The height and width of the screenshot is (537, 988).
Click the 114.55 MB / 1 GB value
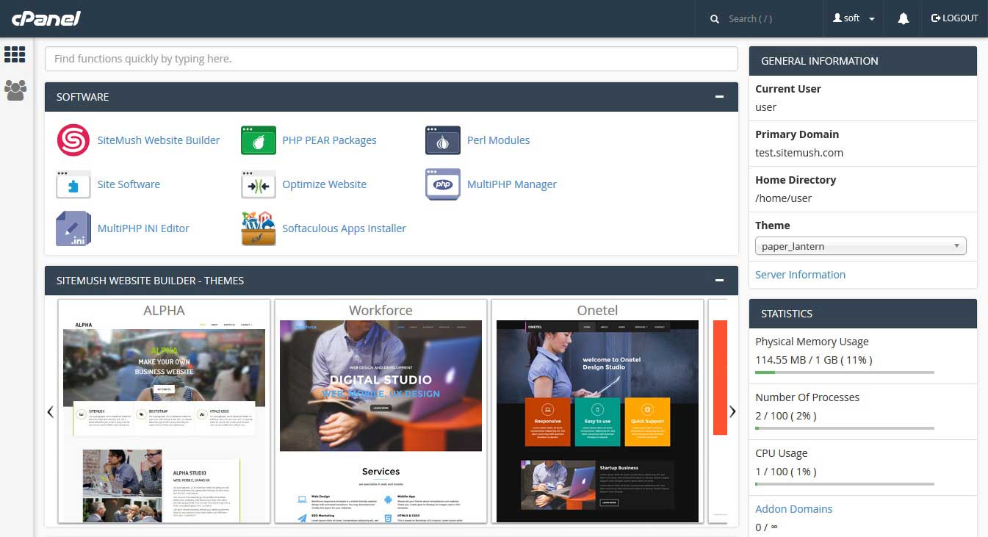pyautogui.click(x=814, y=360)
